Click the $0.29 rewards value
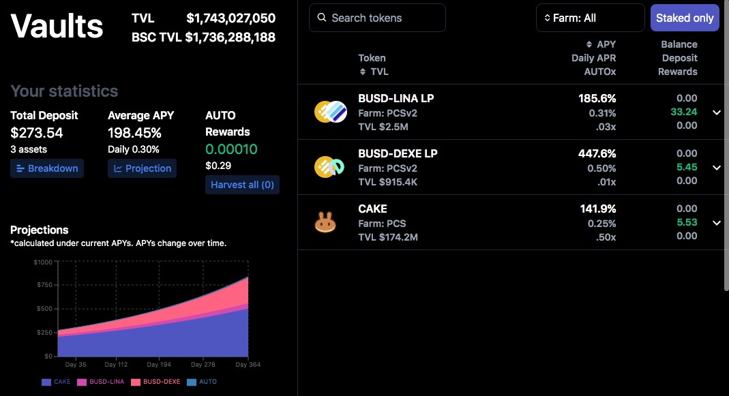The height and width of the screenshot is (396, 729). click(x=218, y=166)
